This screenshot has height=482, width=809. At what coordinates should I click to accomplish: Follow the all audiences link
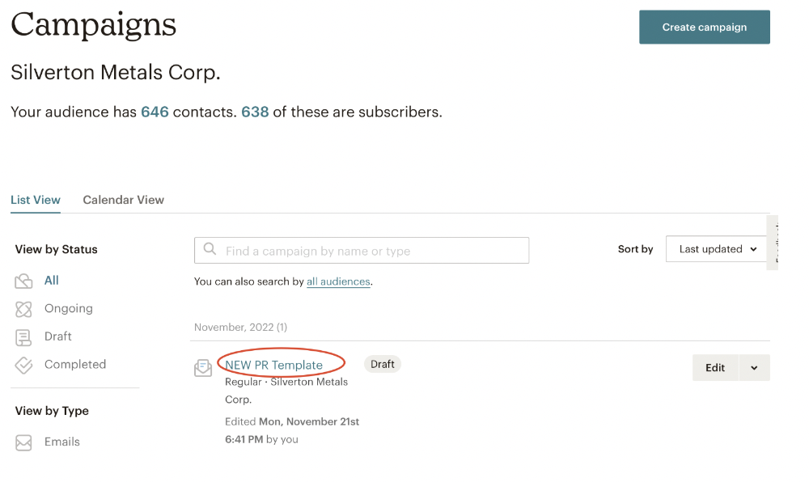338,281
